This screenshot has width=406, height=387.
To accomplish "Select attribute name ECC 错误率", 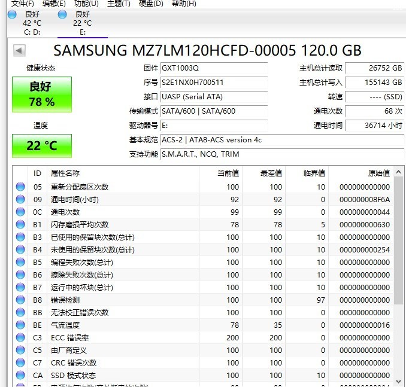I will pyautogui.click(x=70, y=337).
